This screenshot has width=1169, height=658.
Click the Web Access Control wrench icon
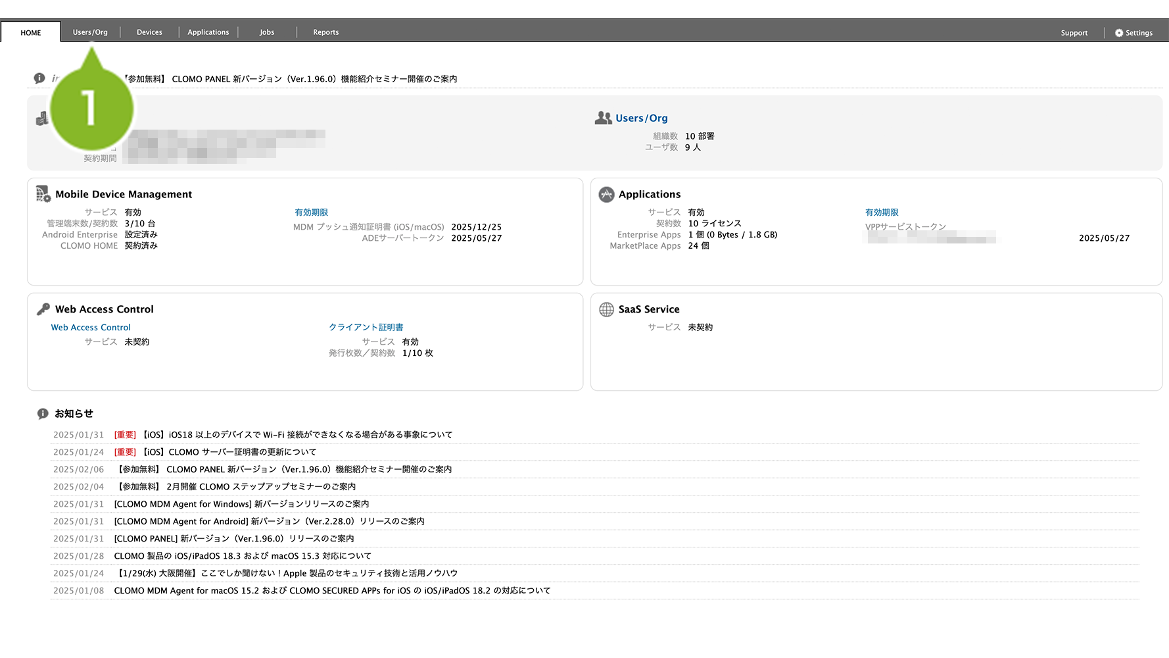(x=43, y=309)
